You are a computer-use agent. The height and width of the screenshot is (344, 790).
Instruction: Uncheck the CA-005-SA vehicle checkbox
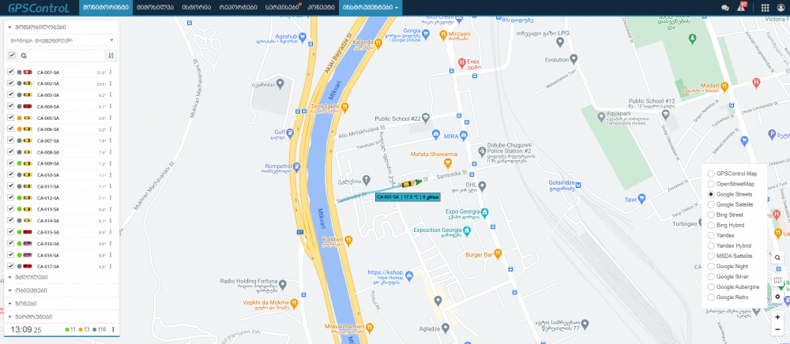10,118
